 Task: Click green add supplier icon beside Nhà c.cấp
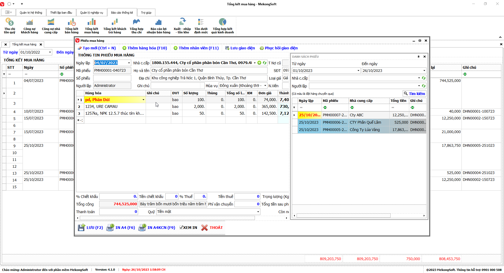pyautogui.click(x=259, y=63)
